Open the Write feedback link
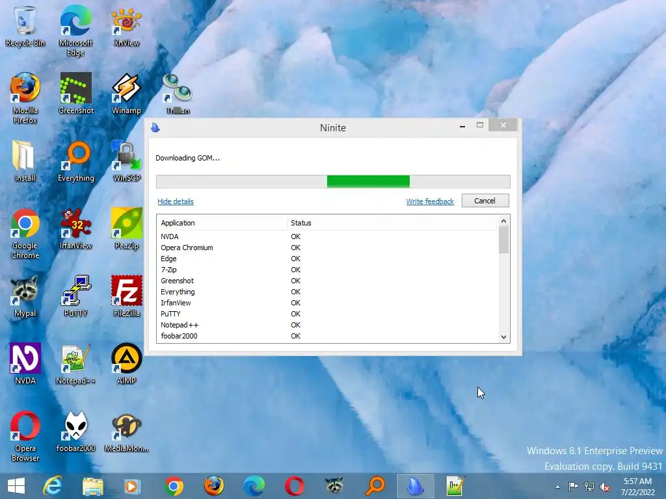 coord(430,201)
